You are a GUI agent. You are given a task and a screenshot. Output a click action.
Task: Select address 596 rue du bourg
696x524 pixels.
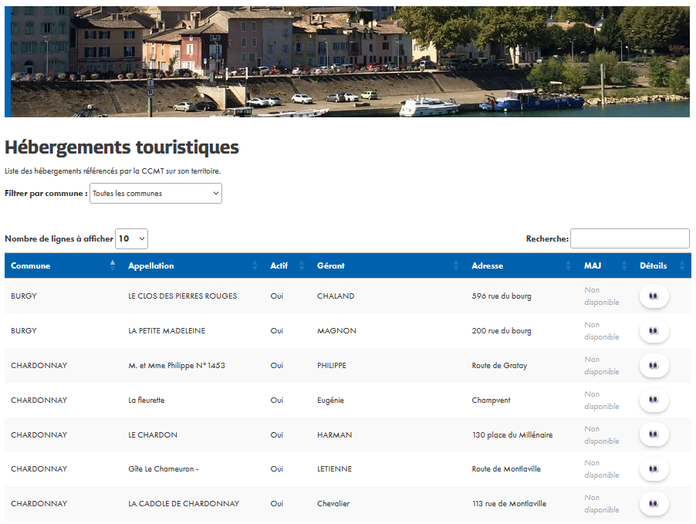(x=502, y=296)
